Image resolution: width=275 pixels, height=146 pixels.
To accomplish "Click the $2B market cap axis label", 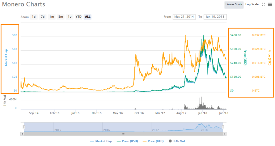I will pyautogui.click(x=15, y=77).
